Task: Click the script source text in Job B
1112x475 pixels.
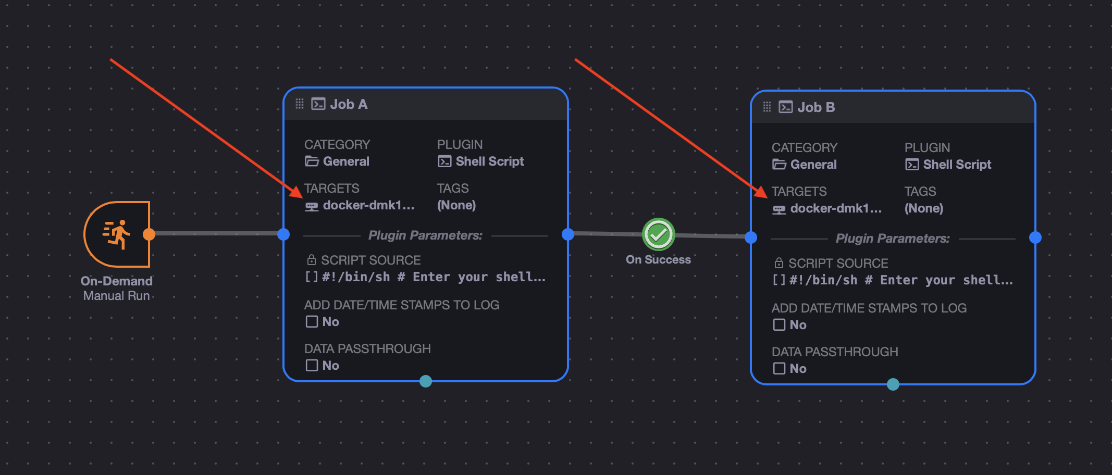Action: [901, 280]
